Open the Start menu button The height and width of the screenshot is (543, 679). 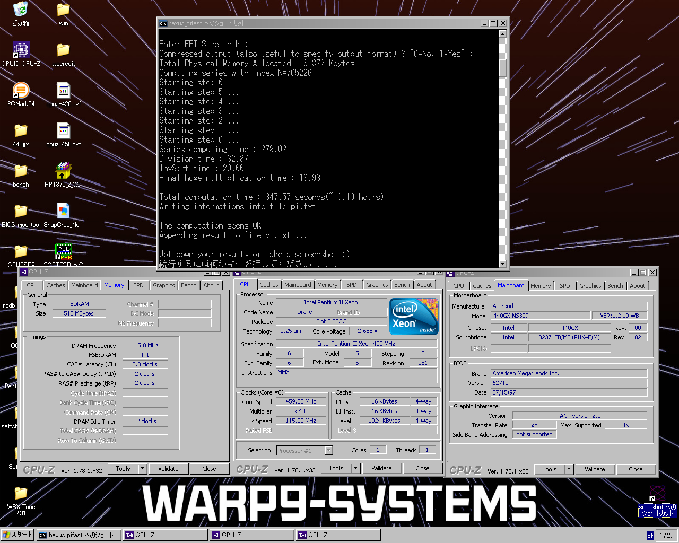click(x=18, y=535)
